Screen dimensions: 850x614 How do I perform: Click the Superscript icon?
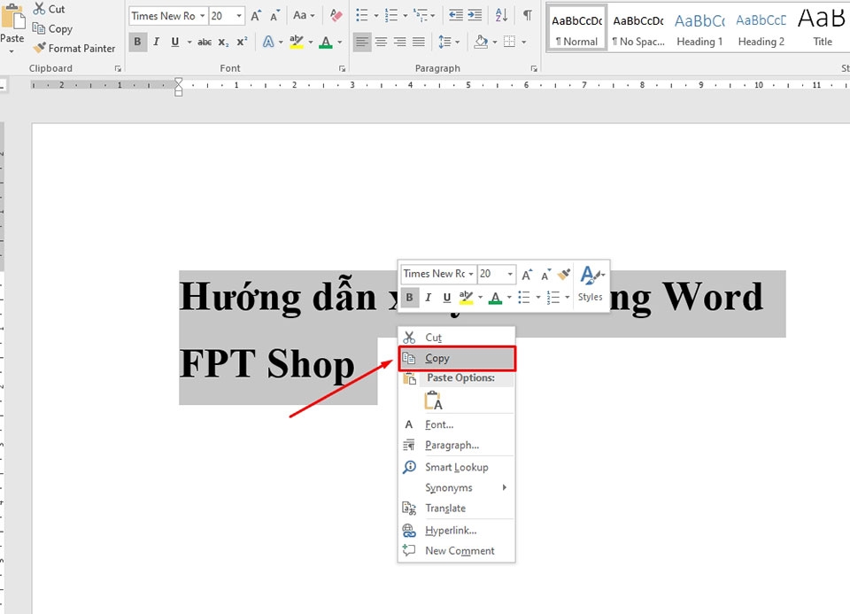(241, 42)
